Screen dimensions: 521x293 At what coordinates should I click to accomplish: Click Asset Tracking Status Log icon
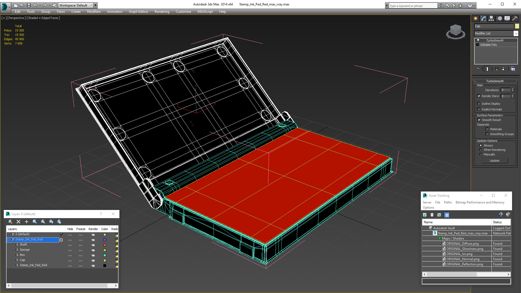432,215
